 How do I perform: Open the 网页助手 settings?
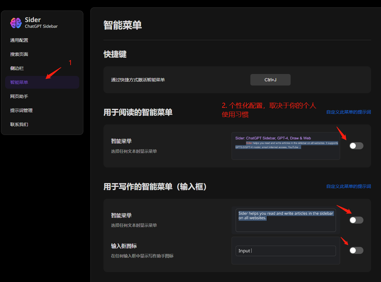click(19, 96)
